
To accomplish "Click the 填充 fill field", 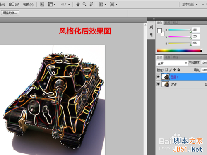I will pos(204,70).
